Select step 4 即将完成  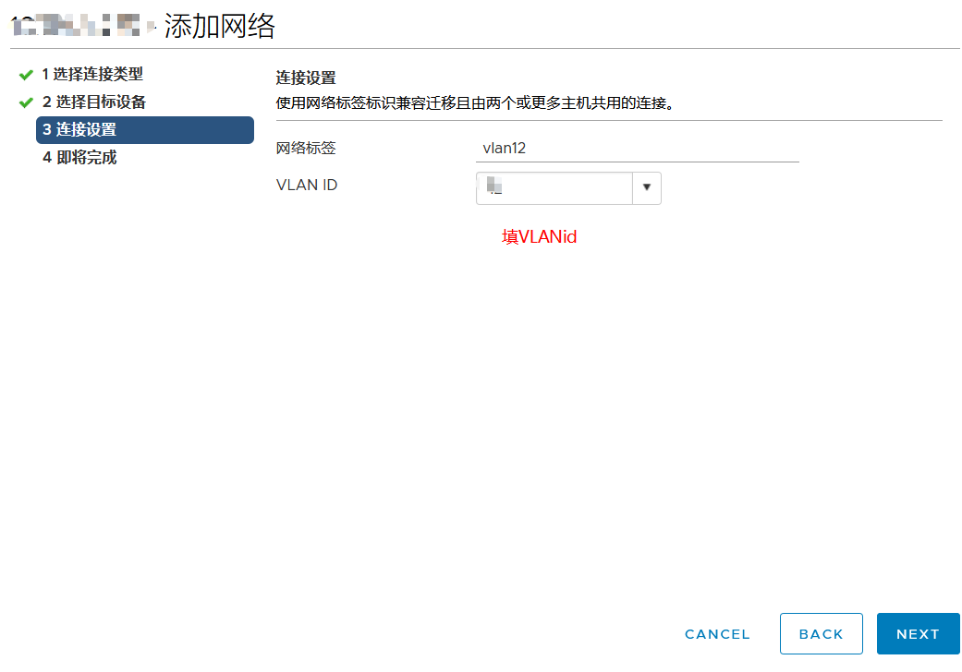click(79, 158)
